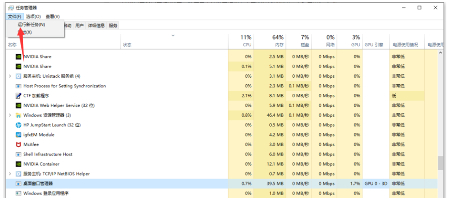The height and width of the screenshot is (198, 457).
Task: Click the first NVIDIA Share process icon
Action: (19, 57)
